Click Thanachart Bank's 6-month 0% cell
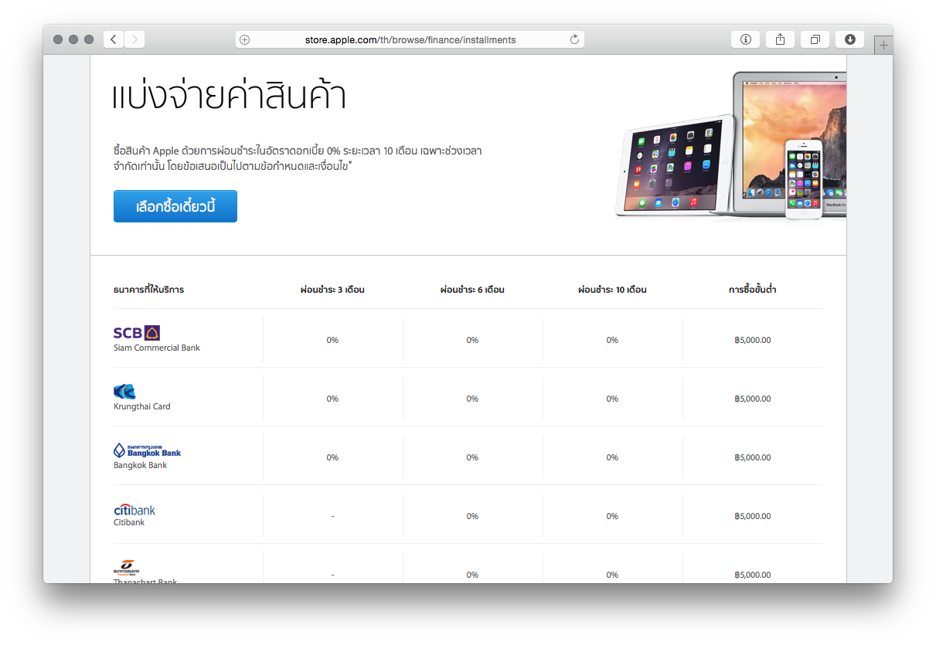Viewport: 936px width, 645px height. point(472,575)
